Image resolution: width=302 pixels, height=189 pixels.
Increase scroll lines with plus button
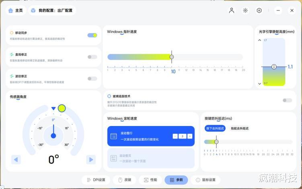coord(190,136)
